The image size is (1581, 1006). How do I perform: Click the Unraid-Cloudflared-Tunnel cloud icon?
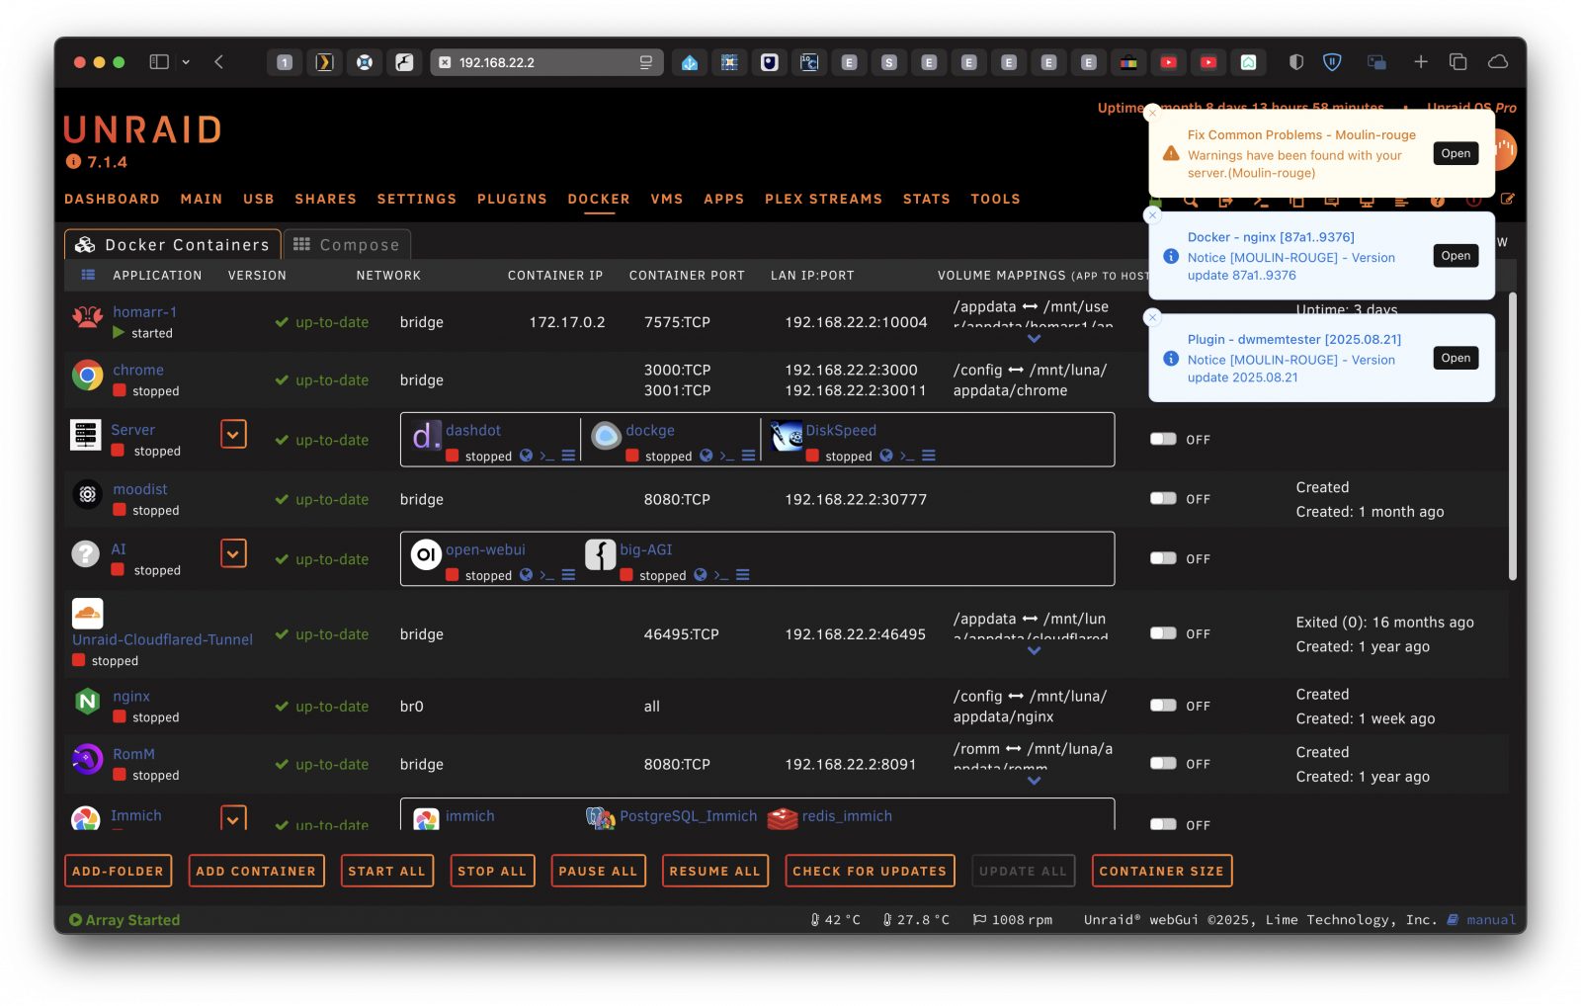[x=87, y=614]
